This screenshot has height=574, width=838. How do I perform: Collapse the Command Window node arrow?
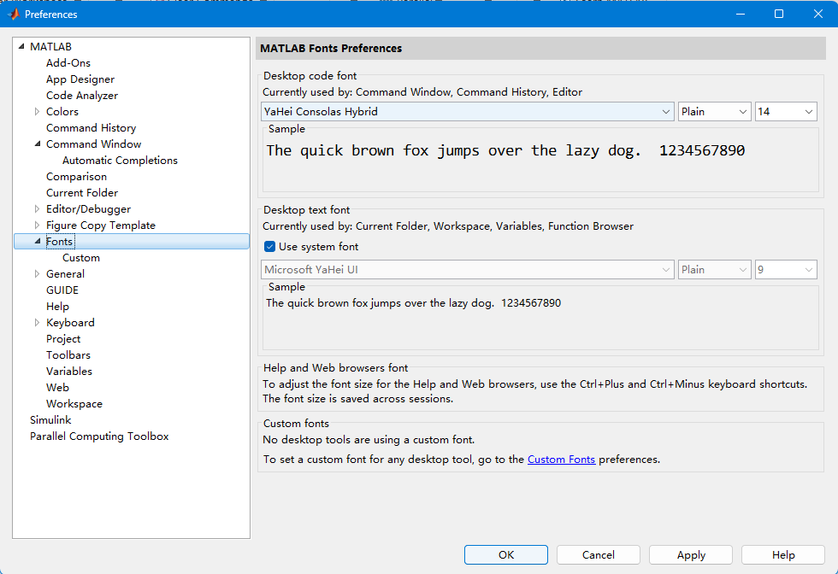pos(38,143)
